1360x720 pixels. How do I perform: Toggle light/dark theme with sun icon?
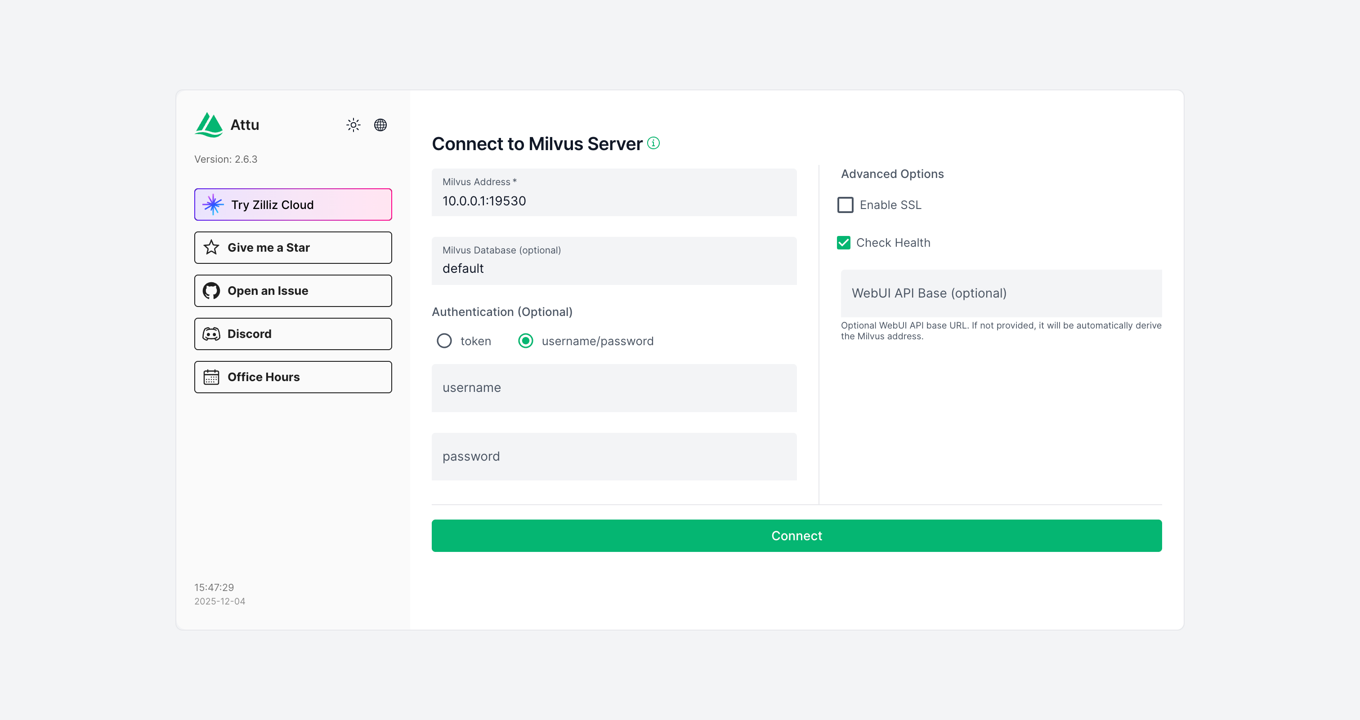[353, 124]
